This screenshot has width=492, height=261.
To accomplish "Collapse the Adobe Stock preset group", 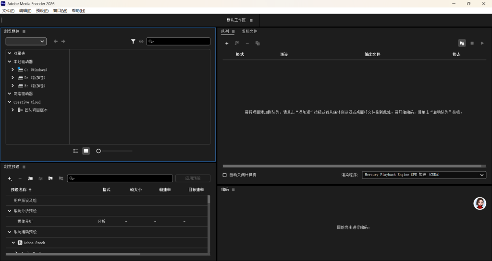I will point(13,243).
